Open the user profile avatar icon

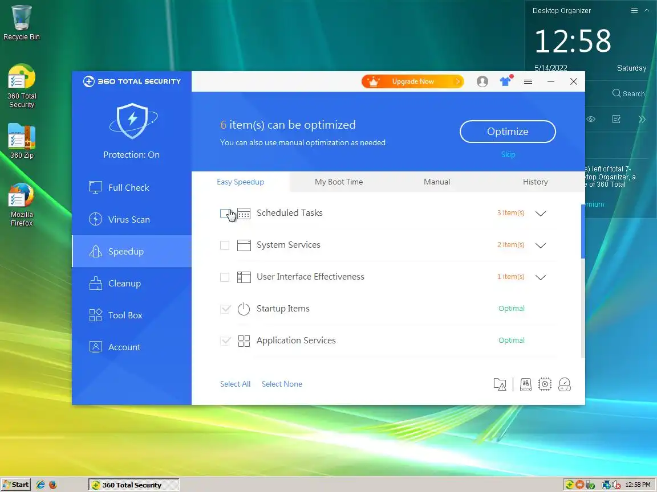[x=482, y=81]
